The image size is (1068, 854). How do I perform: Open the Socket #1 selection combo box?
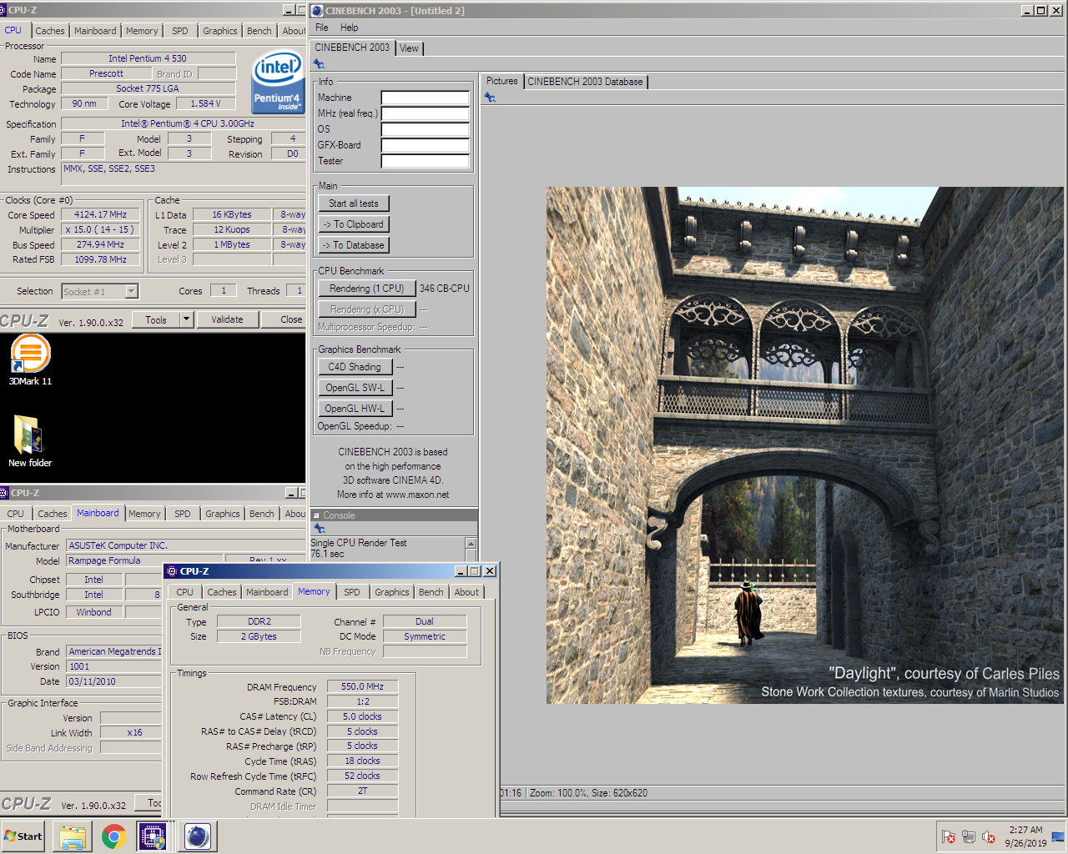pos(100,291)
